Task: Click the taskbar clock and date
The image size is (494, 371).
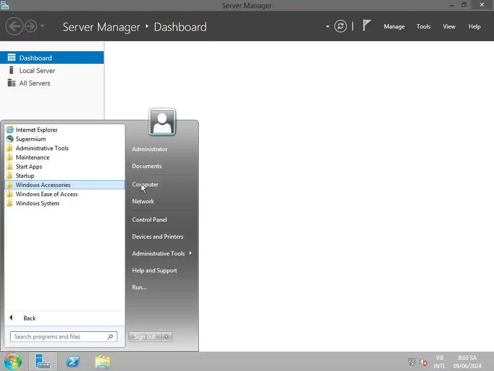Action: click(467, 362)
